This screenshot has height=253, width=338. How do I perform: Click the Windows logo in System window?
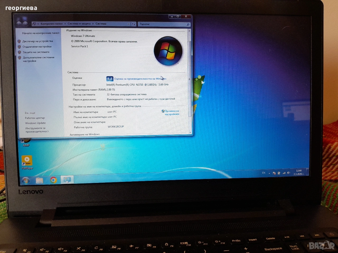[168, 51]
